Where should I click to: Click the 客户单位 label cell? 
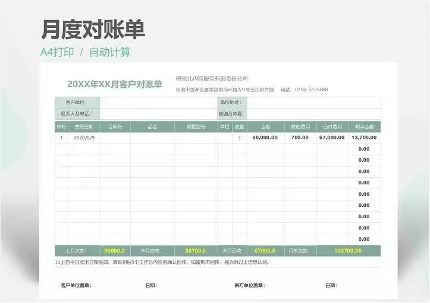pyautogui.click(x=77, y=103)
